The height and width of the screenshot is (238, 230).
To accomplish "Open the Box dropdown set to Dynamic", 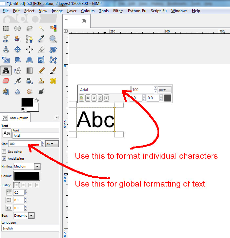I will pos(24,216).
